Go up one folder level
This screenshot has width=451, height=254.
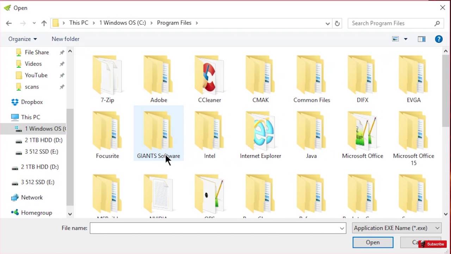point(44,23)
